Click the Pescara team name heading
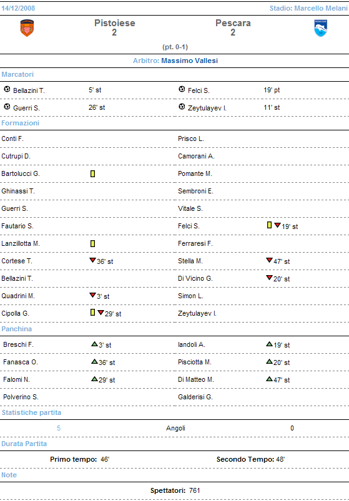 point(233,23)
